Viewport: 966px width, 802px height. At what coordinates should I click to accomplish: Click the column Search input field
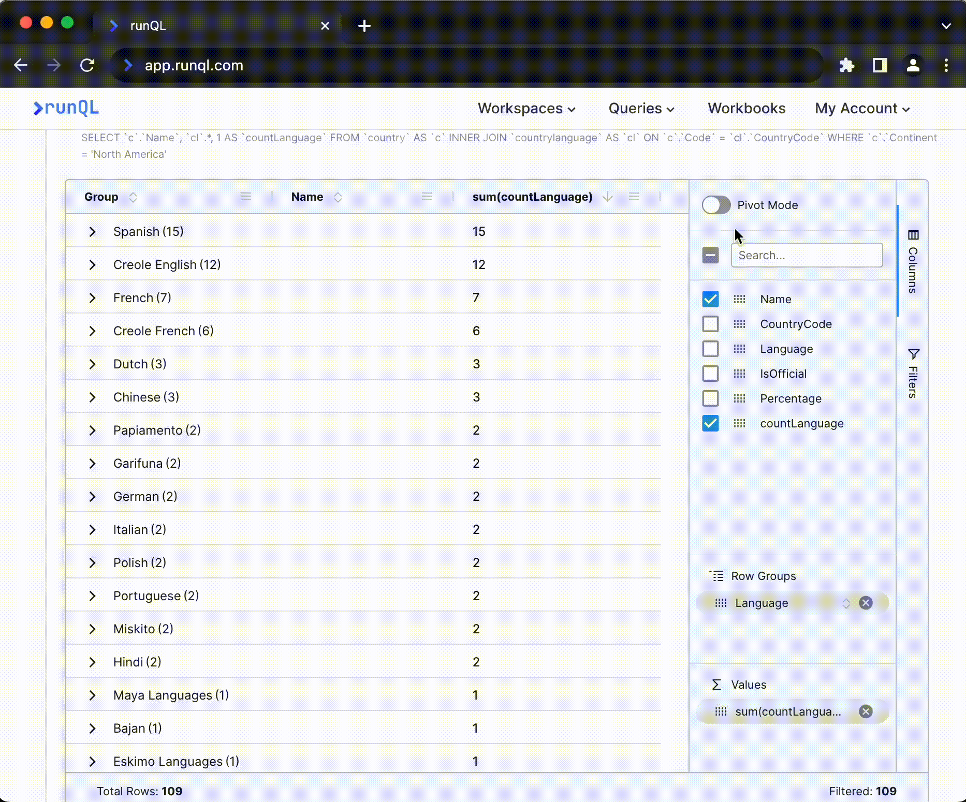[806, 255]
